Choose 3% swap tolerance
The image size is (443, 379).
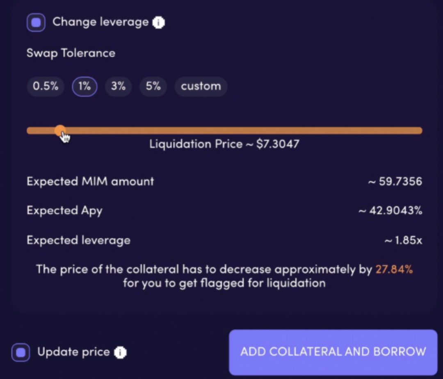(x=118, y=86)
